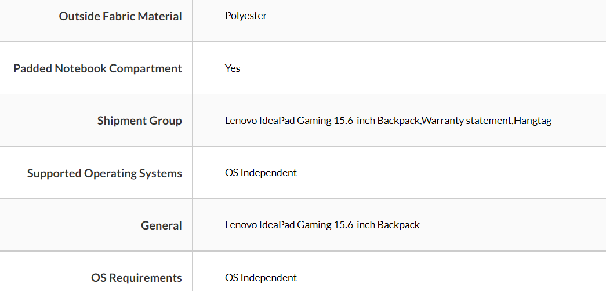This screenshot has height=291, width=606.
Task: Click the Supported Operating Systems label
Action: [104, 173]
